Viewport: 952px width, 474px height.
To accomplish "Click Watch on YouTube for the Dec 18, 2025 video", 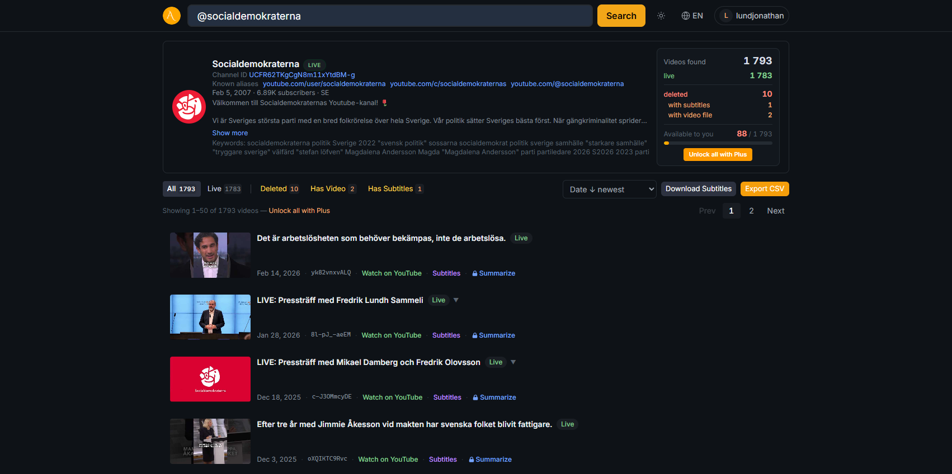I will pyautogui.click(x=393, y=397).
